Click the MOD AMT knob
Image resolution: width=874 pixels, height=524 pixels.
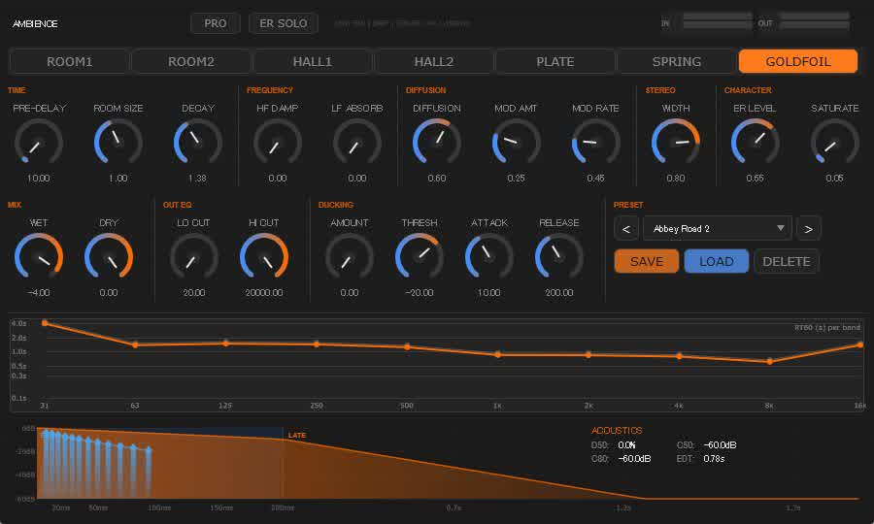pos(517,142)
